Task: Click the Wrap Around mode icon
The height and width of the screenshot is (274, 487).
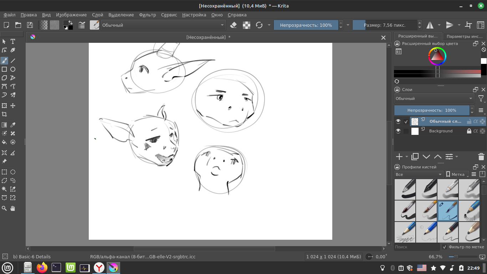Action: [x=469, y=25]
